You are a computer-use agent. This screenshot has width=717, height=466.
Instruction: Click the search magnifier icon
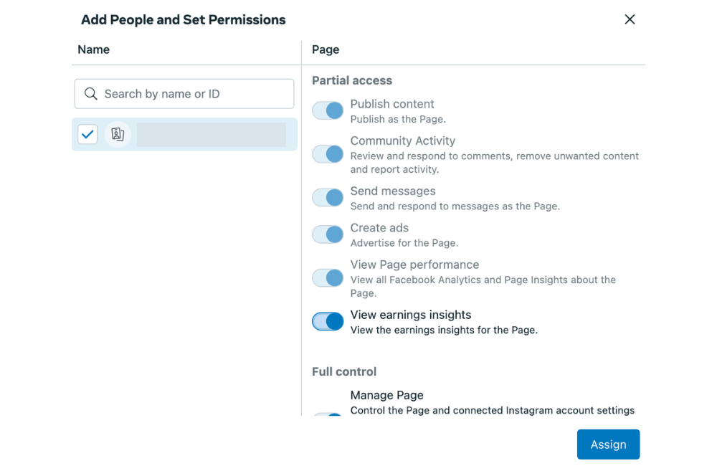tap(90, 93)
